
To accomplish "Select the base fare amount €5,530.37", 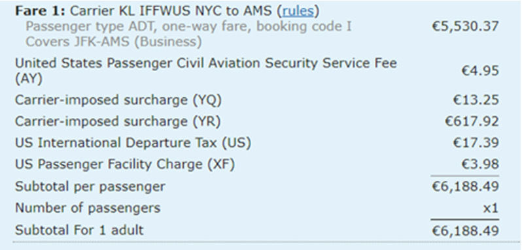I will tap(465, 26).
